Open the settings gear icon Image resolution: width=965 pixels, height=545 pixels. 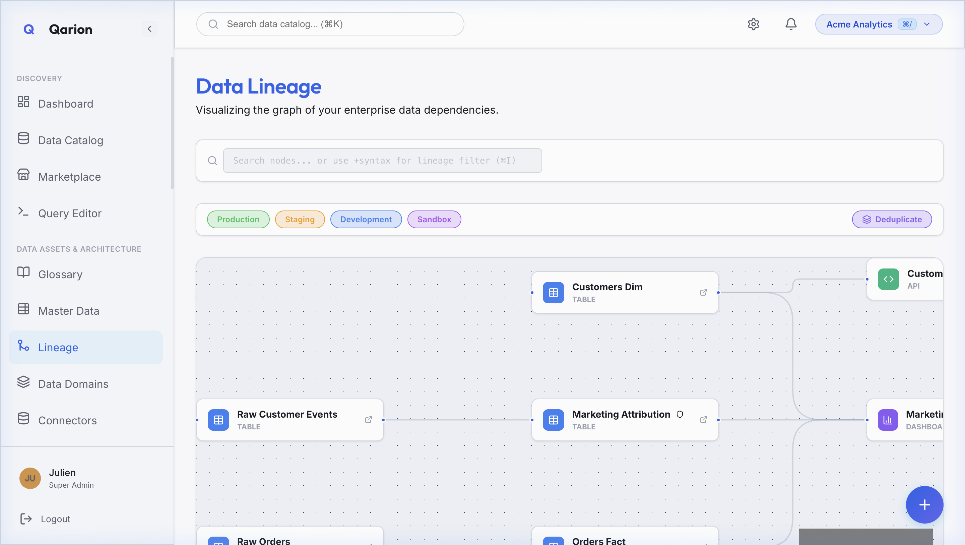click(753, 24)
